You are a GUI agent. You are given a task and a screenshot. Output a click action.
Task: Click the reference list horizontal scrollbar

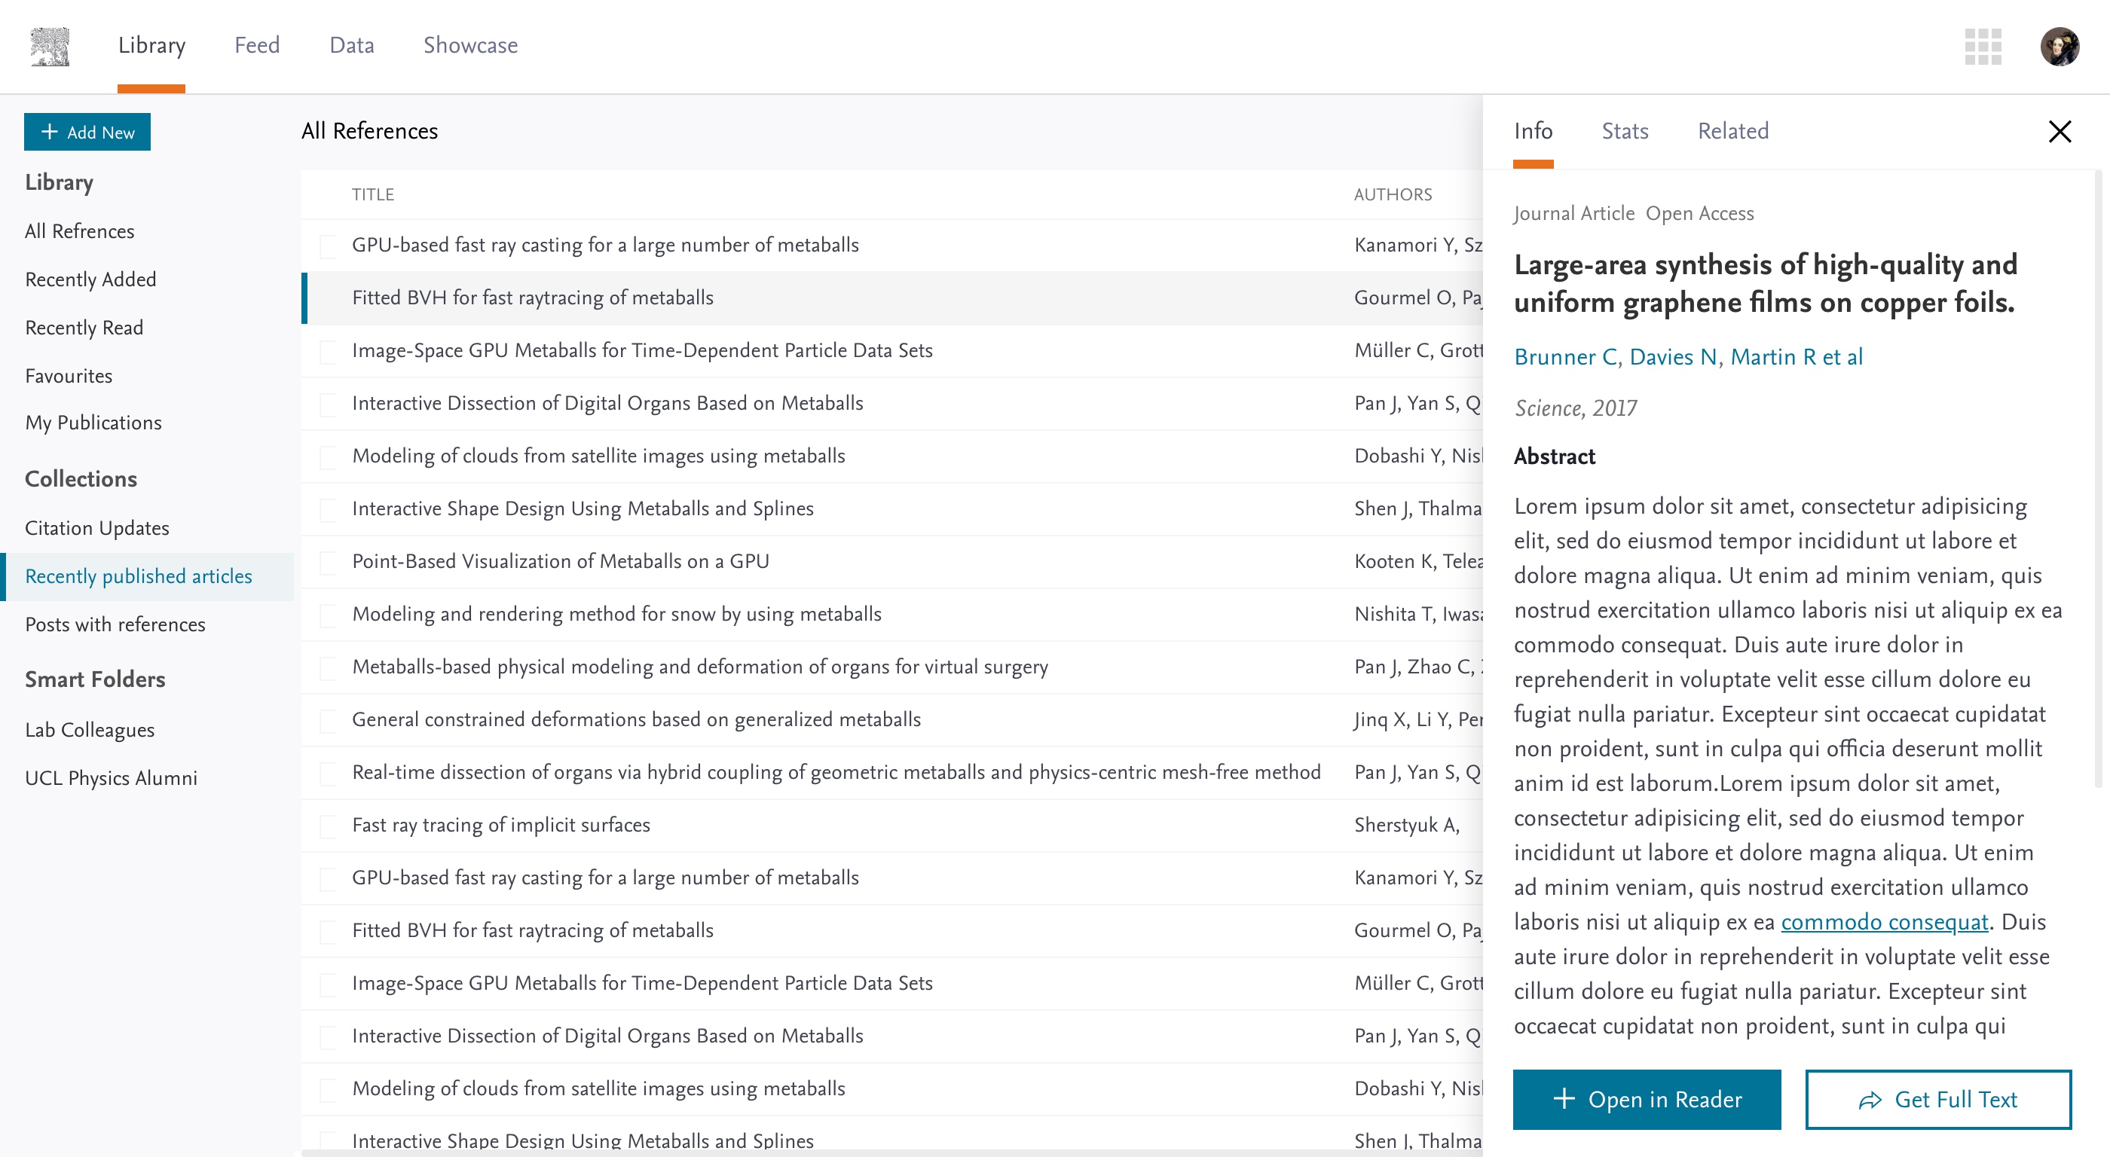click(892, 1153)
